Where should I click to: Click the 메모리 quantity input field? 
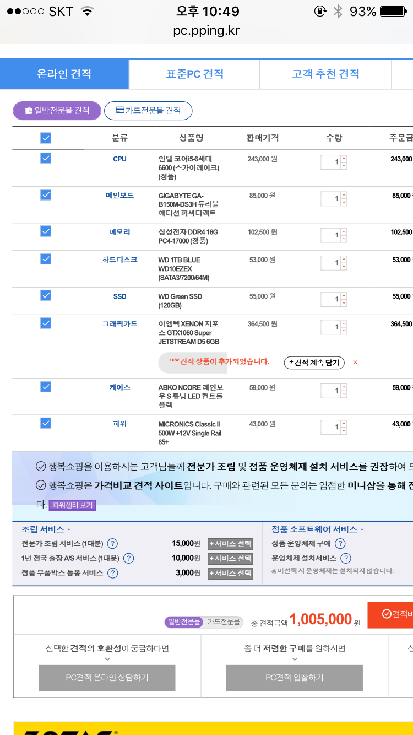point(330,235)
